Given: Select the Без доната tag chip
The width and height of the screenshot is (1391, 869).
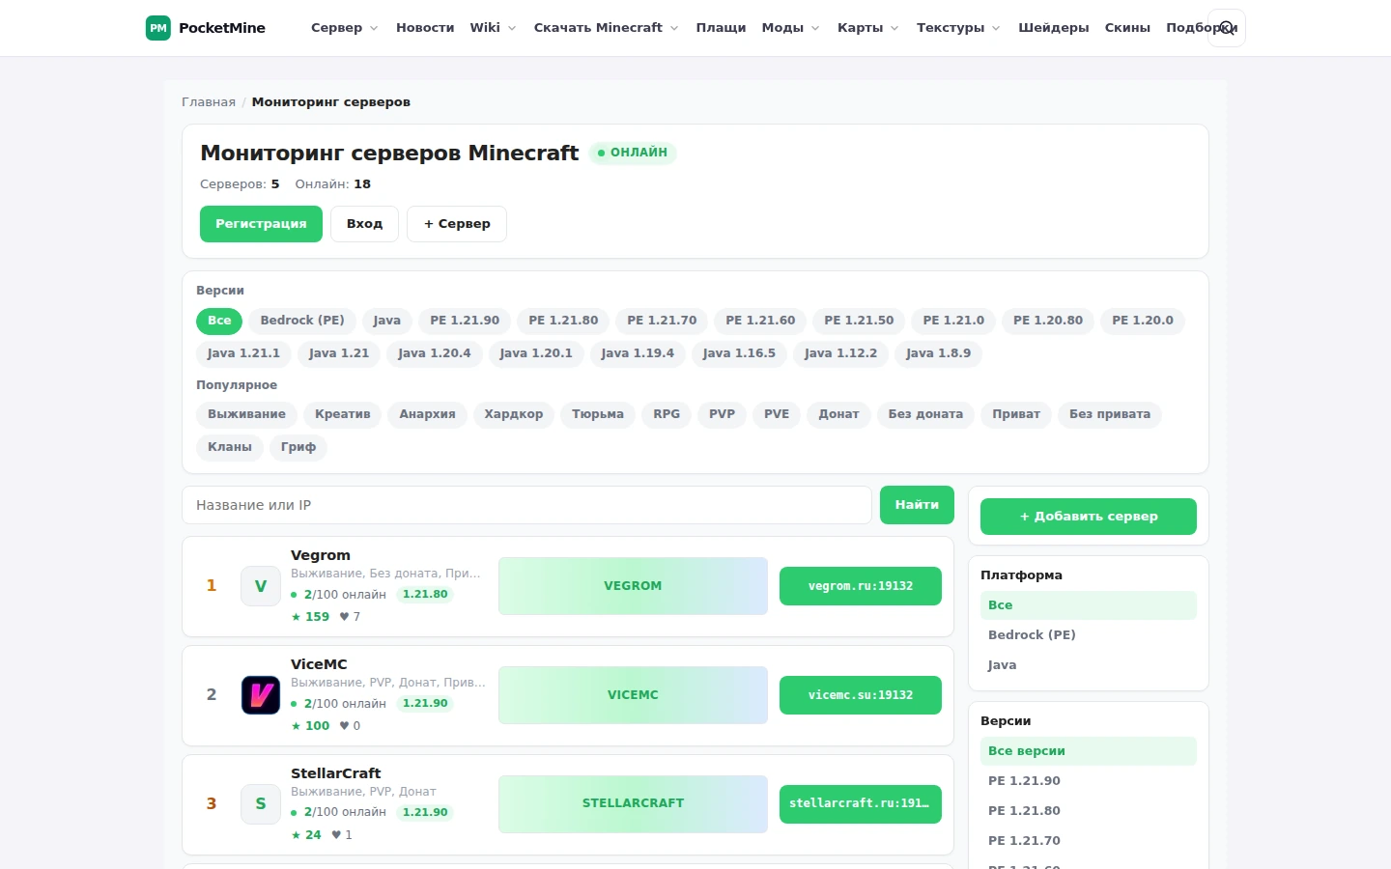Looking at the screenshot, I should click(925, 414).
